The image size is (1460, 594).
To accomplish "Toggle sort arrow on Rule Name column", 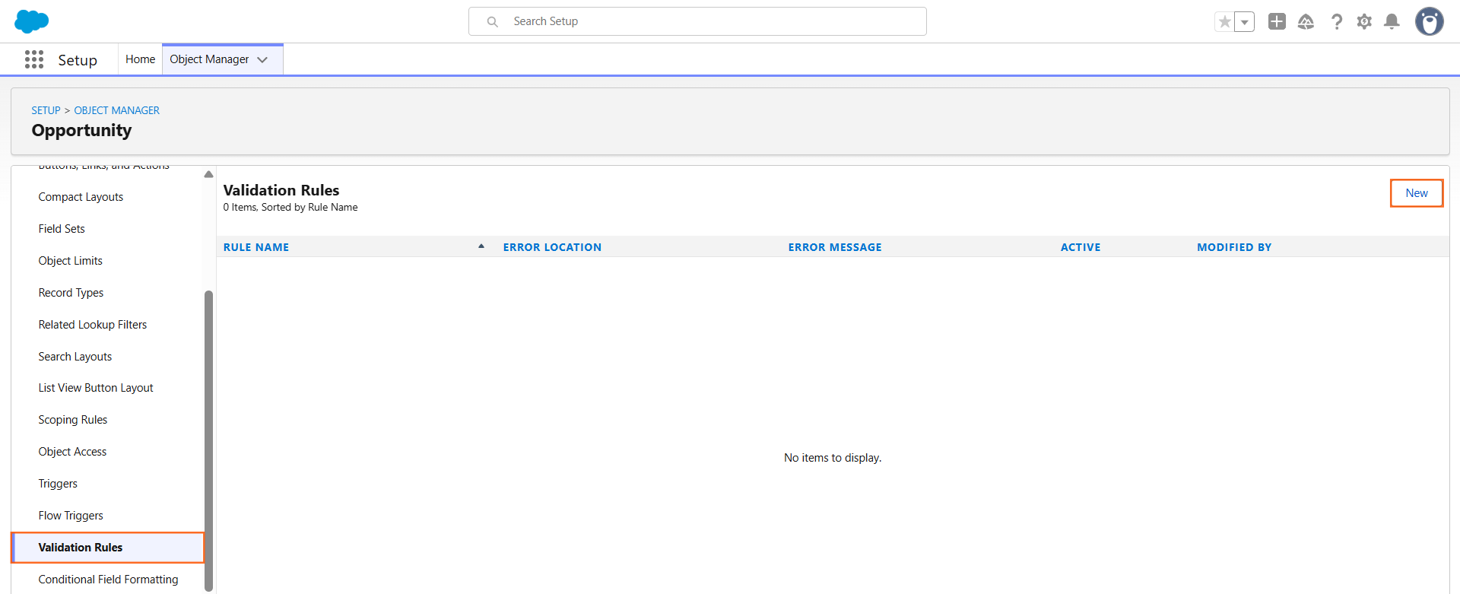I will (481, 246).
